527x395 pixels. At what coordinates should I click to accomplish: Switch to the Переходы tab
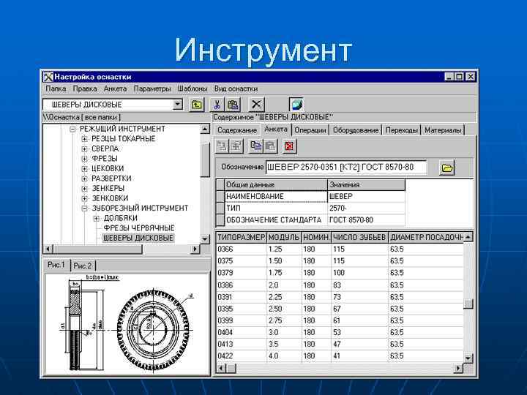[402, 130]
